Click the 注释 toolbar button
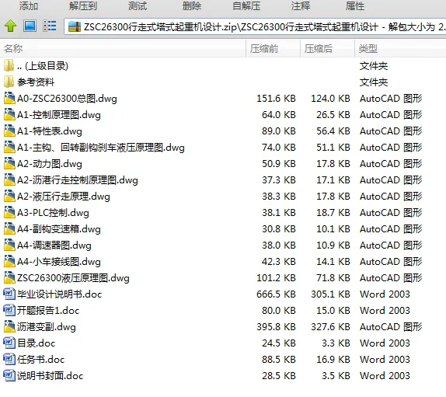This screenshot has height=397, width=446. pyautogui.click(x=301, y=5)
